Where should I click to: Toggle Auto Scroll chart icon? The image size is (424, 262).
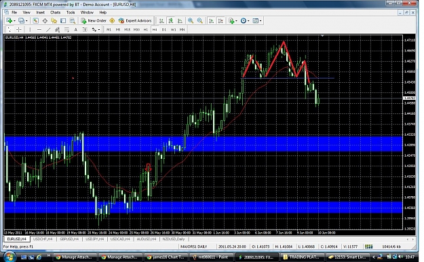212,20
